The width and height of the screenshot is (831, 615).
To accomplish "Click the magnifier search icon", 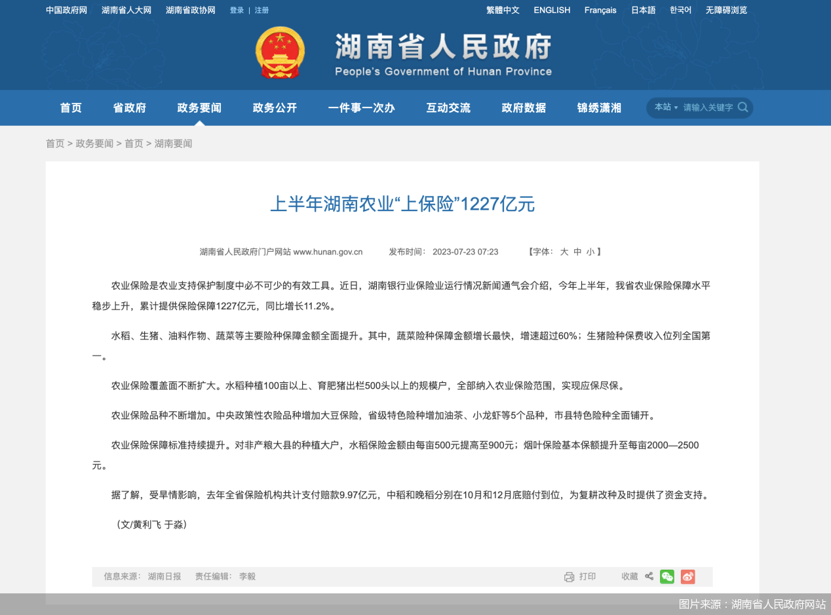I will (x=743, y=108).
